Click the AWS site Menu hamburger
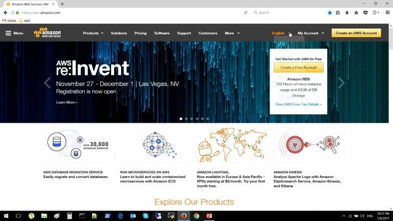Viewport: 393px width, 221px height. point(14,33)
